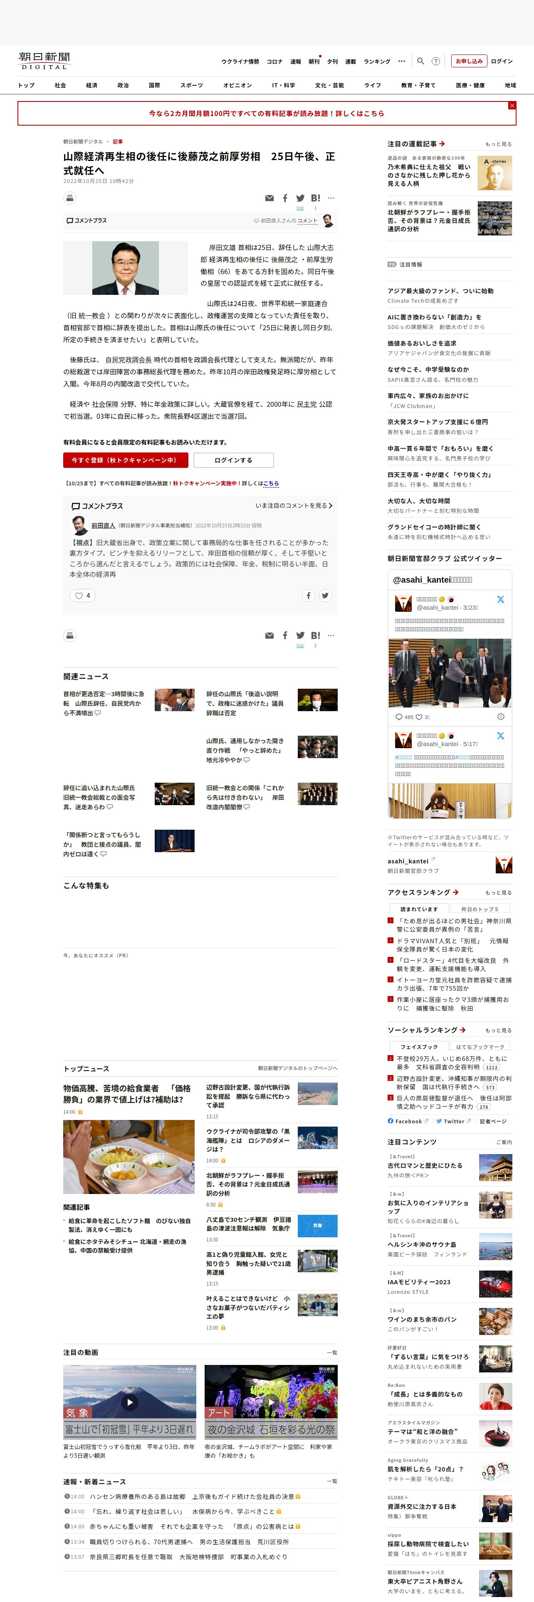Print the article using top printer icon
The width and height of the screenshot is (534, 1602).
pos(69,198)
